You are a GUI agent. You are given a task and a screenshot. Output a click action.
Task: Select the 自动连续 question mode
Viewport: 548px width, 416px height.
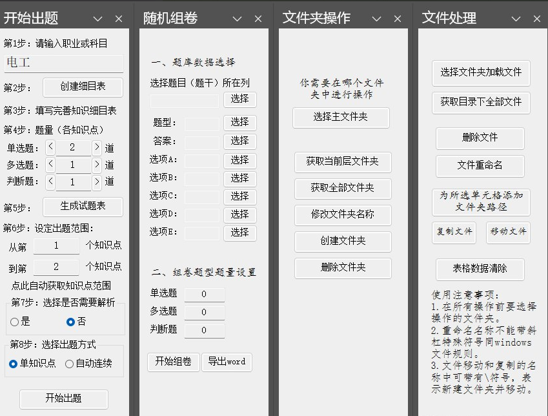69,363
